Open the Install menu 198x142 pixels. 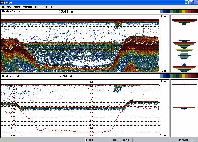[37, 7]
